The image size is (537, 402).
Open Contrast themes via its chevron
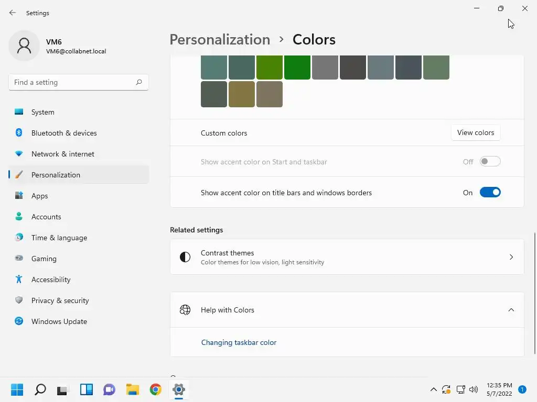[x=511, y=256]
